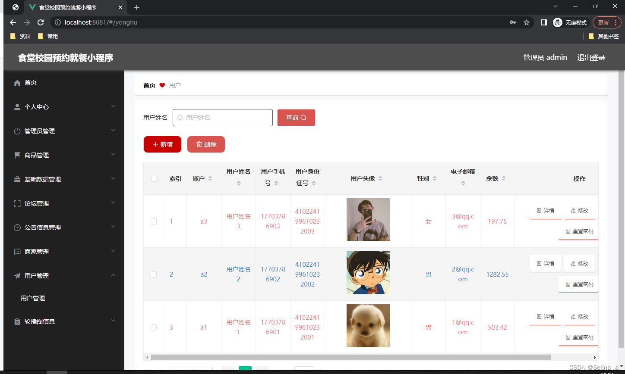Open the 常用 bookmark folder
Viewport: 625px width, 374px height.
tap(48, 37)
